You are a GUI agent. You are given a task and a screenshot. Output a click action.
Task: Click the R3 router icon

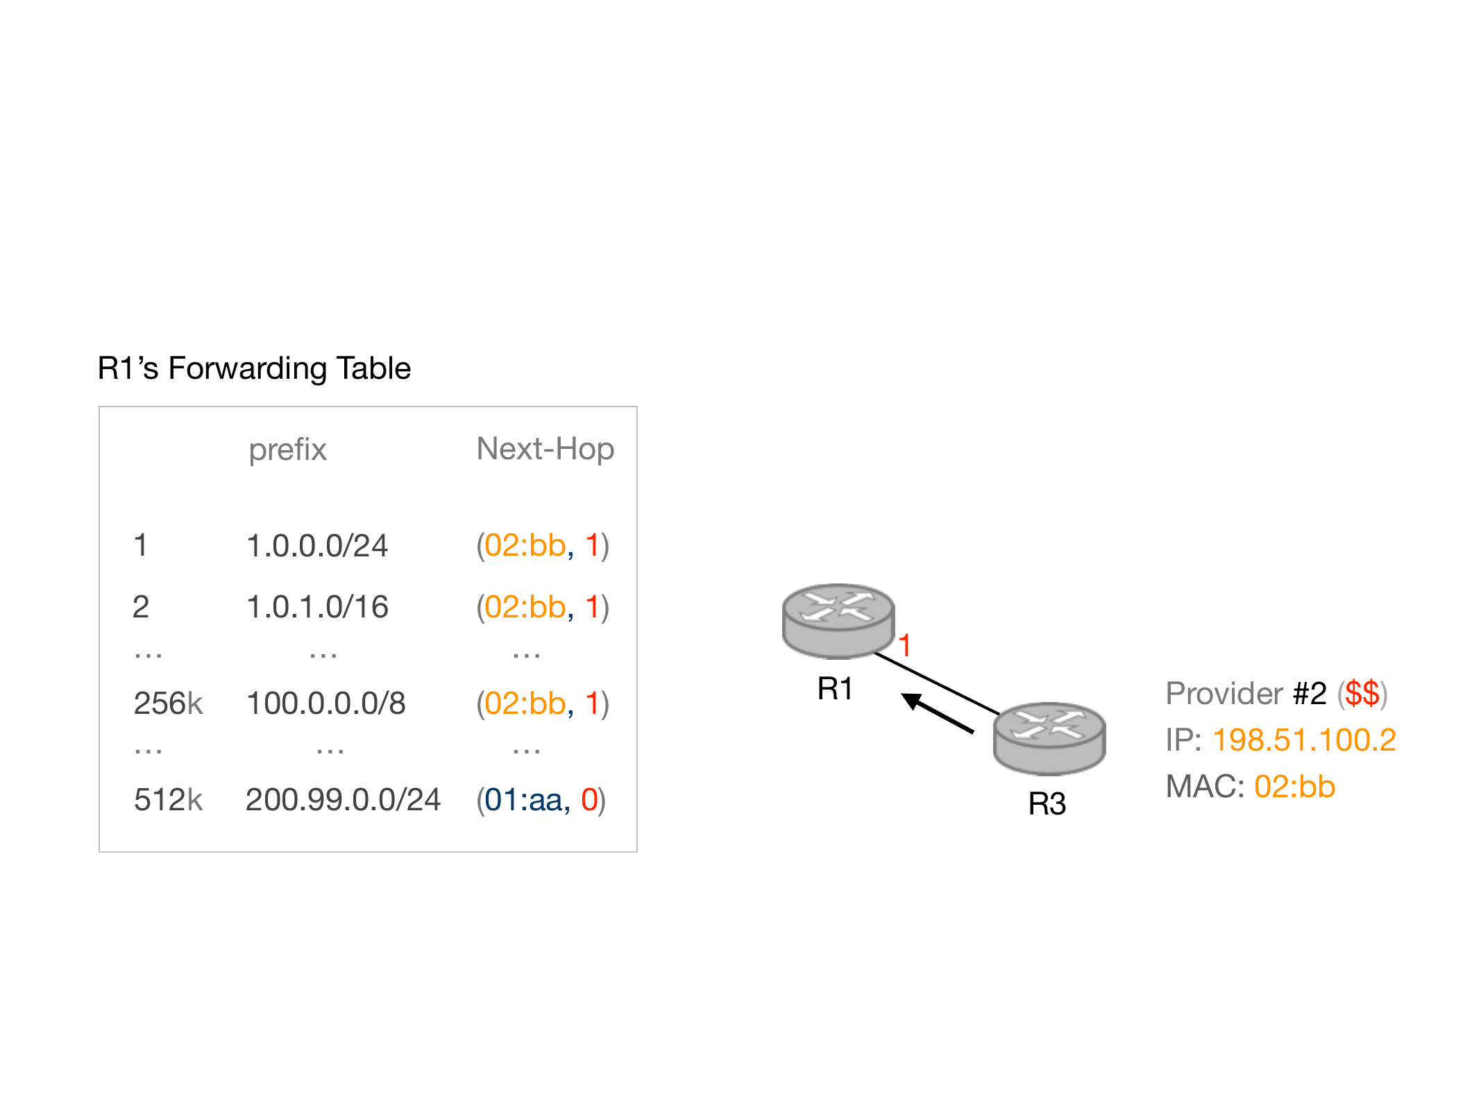point(1049,738)
